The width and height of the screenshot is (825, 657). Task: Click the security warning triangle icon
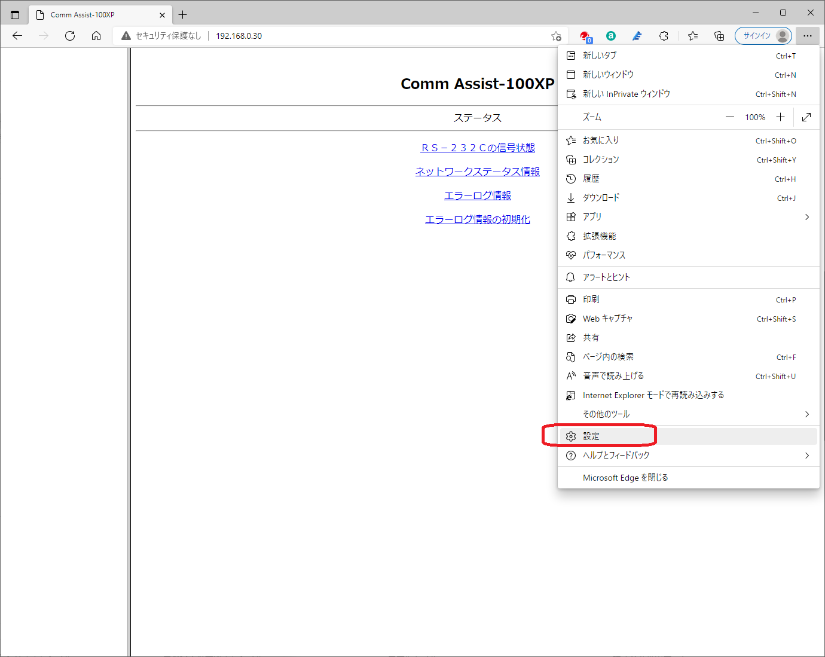tap(126, 36)
